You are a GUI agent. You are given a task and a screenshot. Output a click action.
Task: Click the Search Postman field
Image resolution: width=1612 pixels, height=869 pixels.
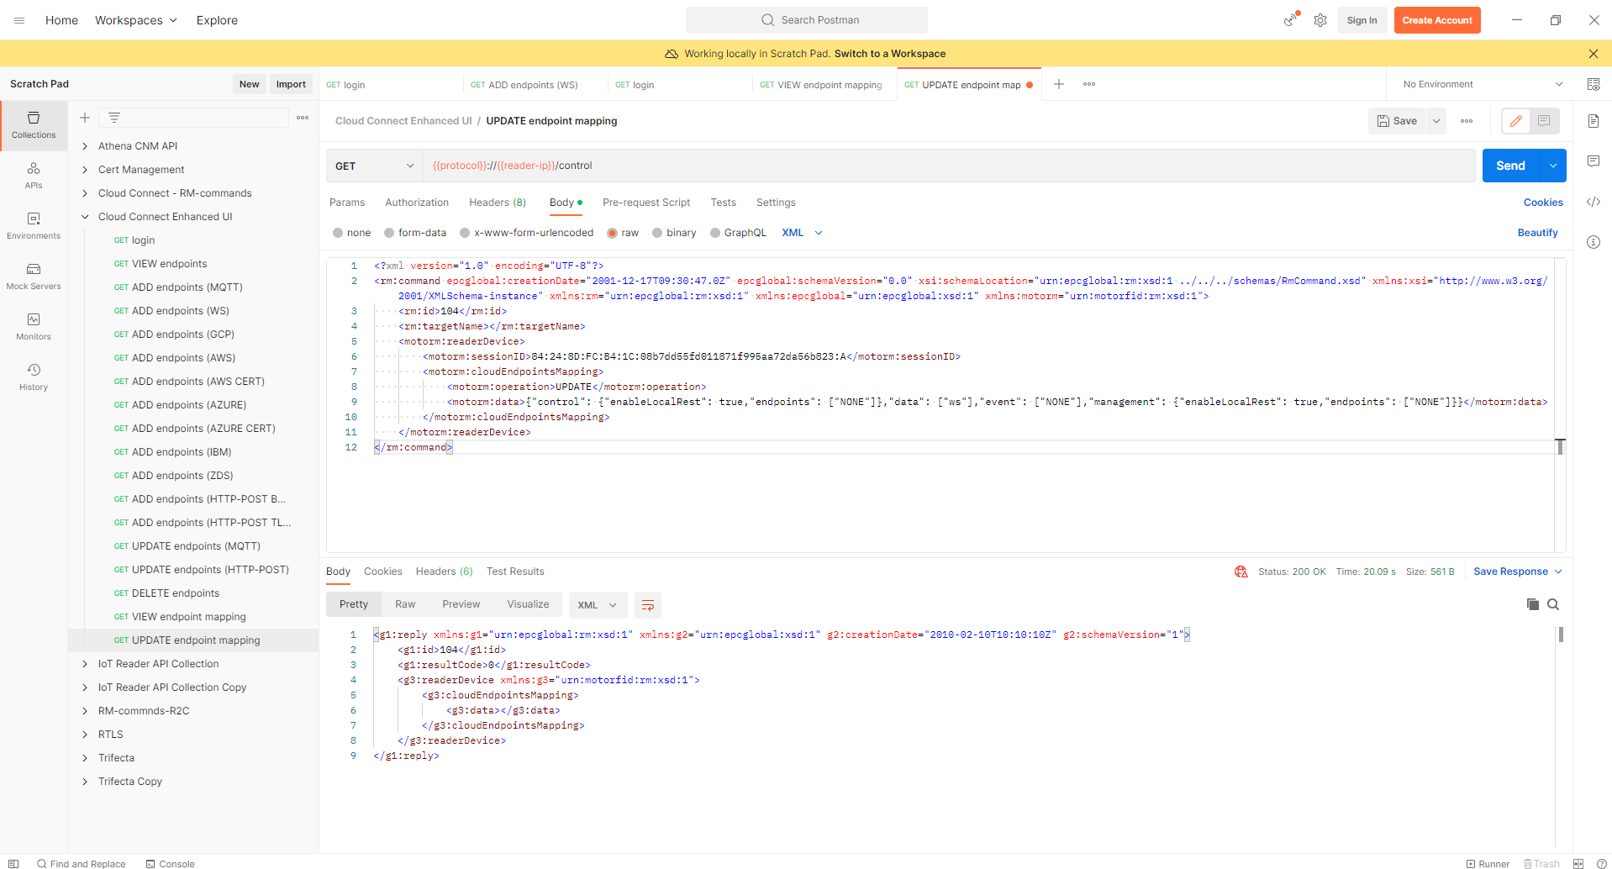tap(807, 20)
